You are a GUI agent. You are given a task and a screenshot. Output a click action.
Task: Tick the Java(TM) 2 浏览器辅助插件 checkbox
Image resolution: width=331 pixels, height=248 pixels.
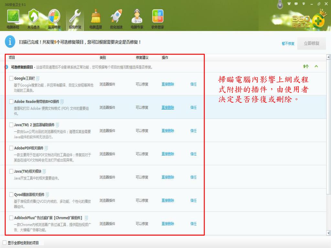pyautogui.click(x=11, y=125)
